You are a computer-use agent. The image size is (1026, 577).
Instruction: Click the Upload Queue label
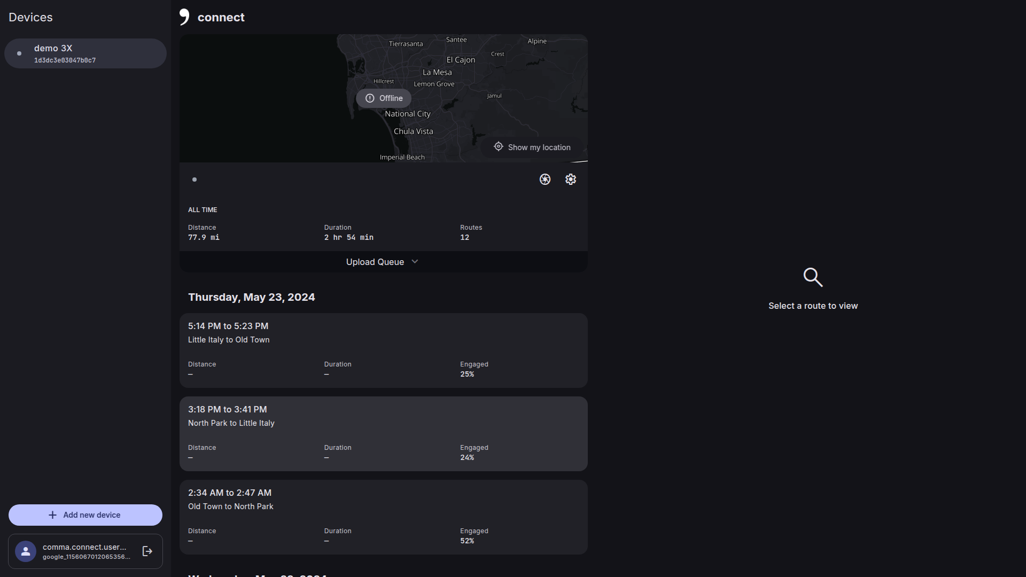pyautogui.click(x=375, y=262)
